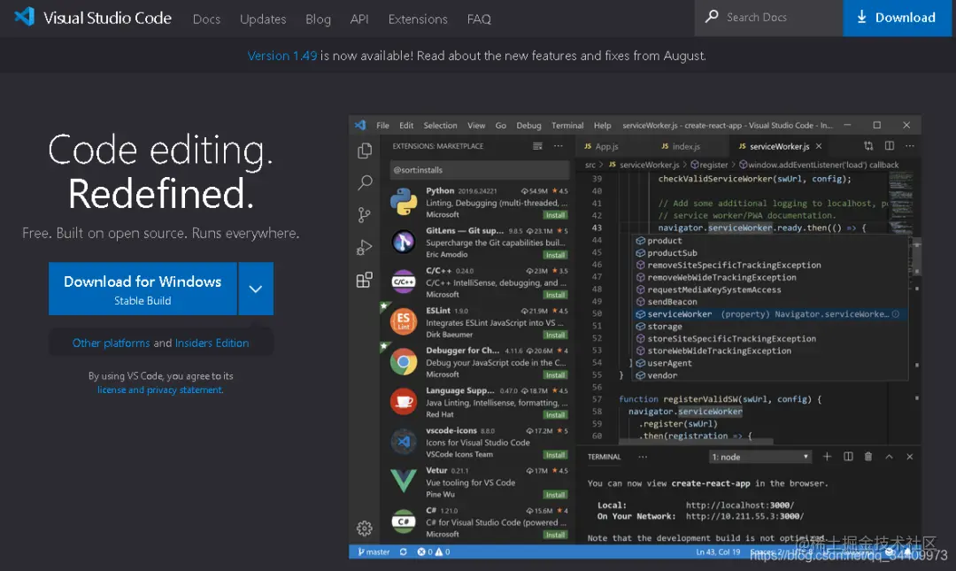The width and height of the screenshot is (956, 571).
Task: Open Source Control icon in activity bar
Action: [365, 215]
